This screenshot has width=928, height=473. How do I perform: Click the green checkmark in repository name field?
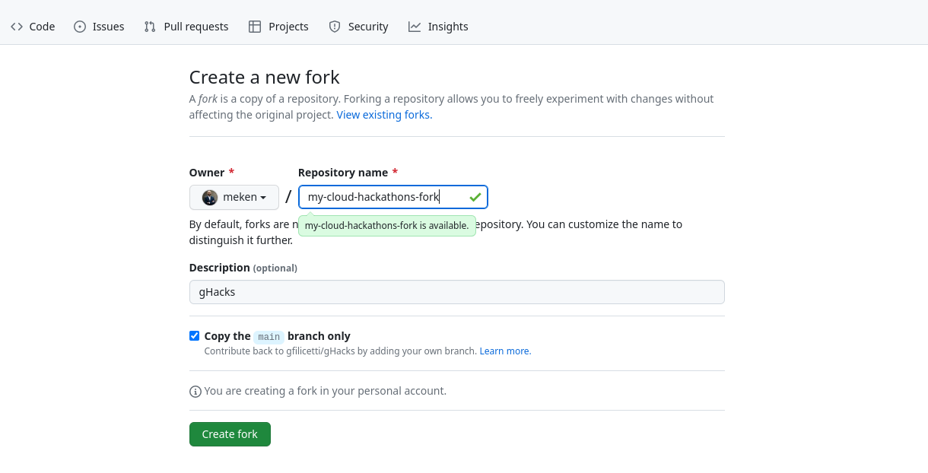click(475, 196)
